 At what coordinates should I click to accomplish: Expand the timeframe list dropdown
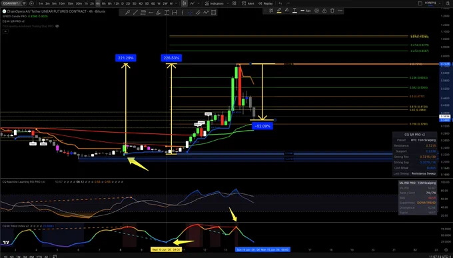176,3
